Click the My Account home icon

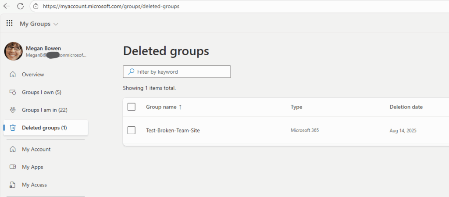(x=13, y=149)
